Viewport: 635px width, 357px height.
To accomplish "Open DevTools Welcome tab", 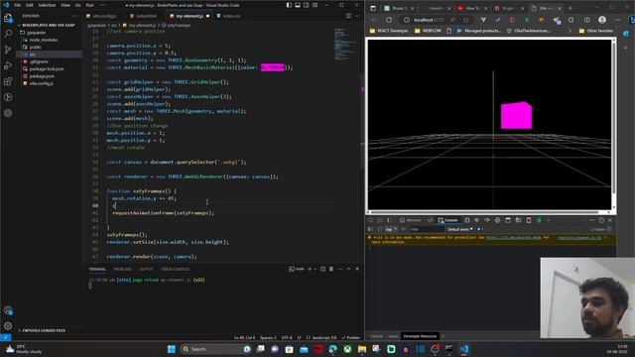I will point(411,220).
